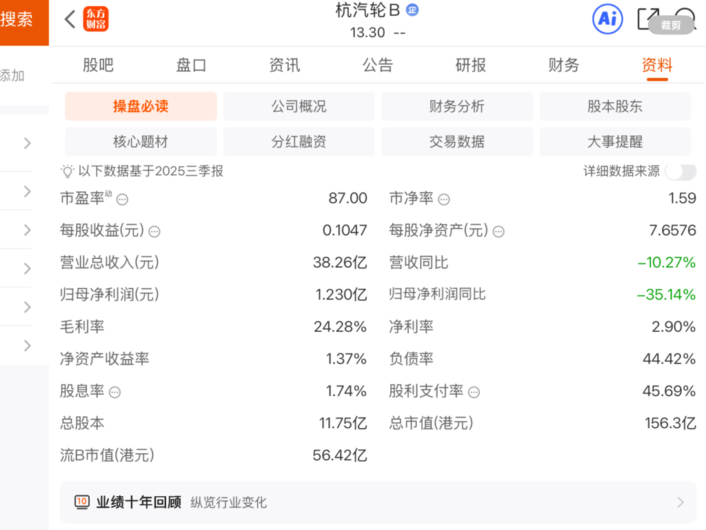Open the 分红融资 section
Screen dimensions: 706x530
pyautogui.click(x=299, y=142)
